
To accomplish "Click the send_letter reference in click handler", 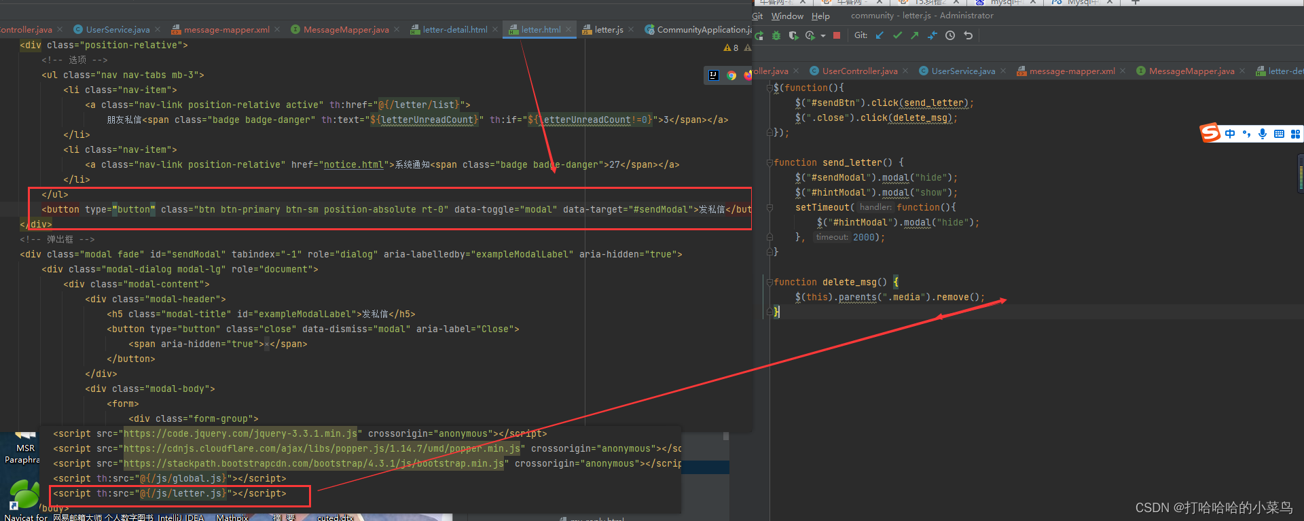I will (x=934, y=103).
